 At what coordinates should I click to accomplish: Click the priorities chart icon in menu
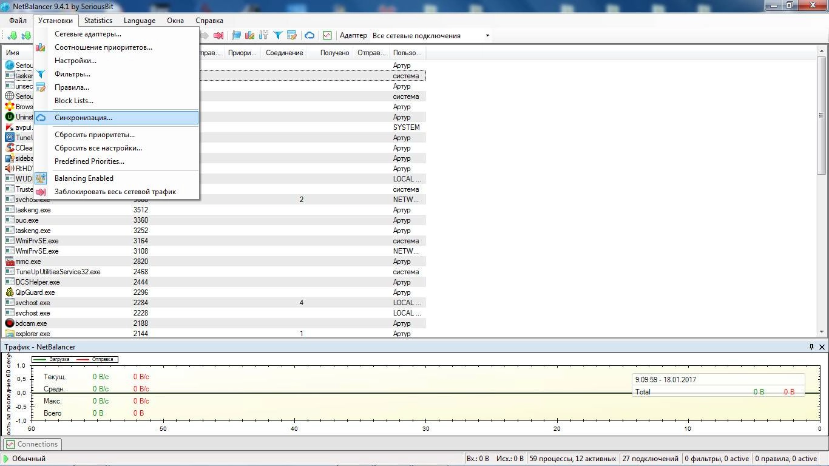coord(41,47)
